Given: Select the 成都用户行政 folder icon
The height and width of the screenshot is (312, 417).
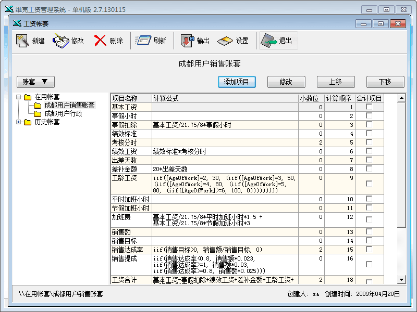Looking at the screenshot, I should [38, 114].
